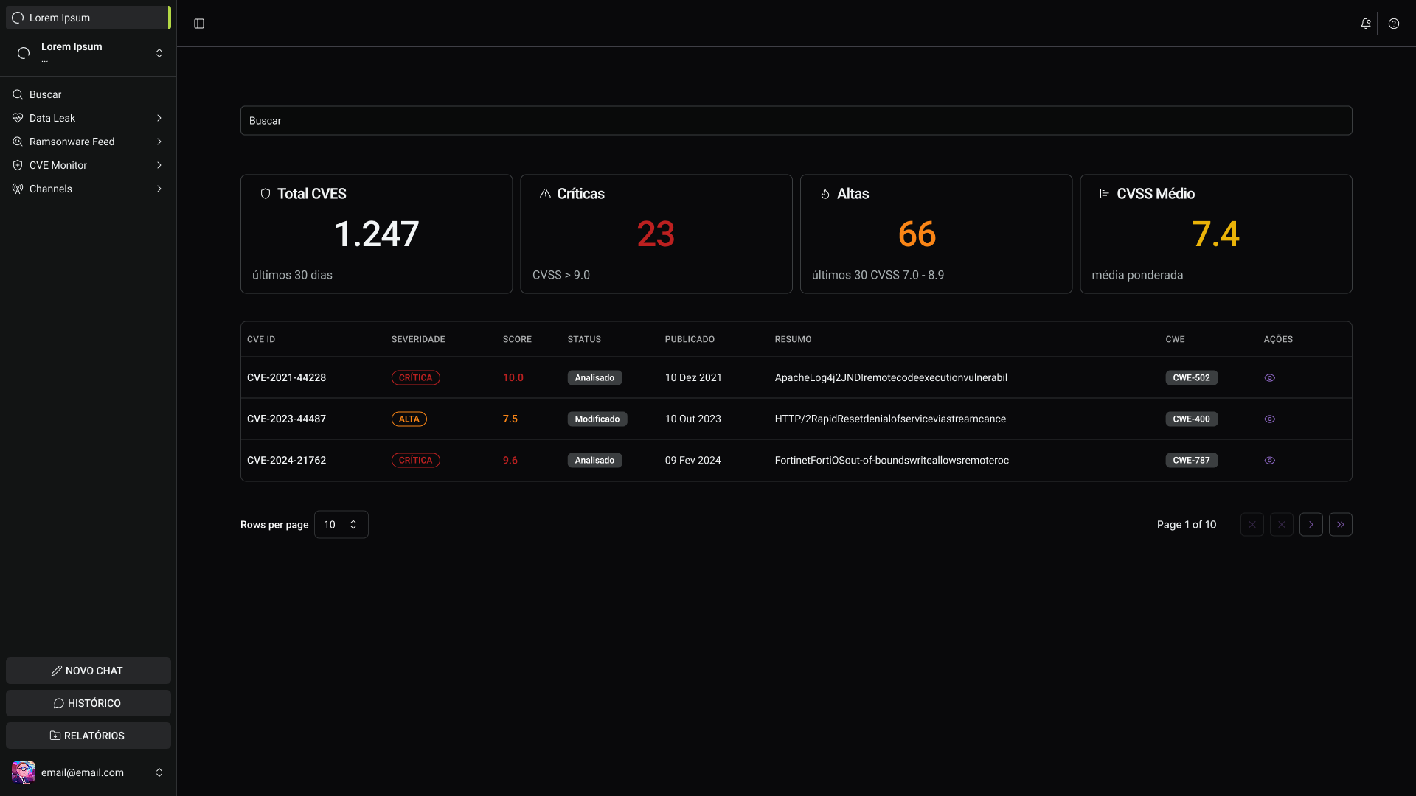
Task: Open the Channels menu item
Action: (x=88, y=189)
